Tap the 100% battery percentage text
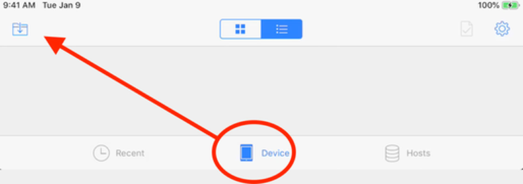 (x=489, y=5)
